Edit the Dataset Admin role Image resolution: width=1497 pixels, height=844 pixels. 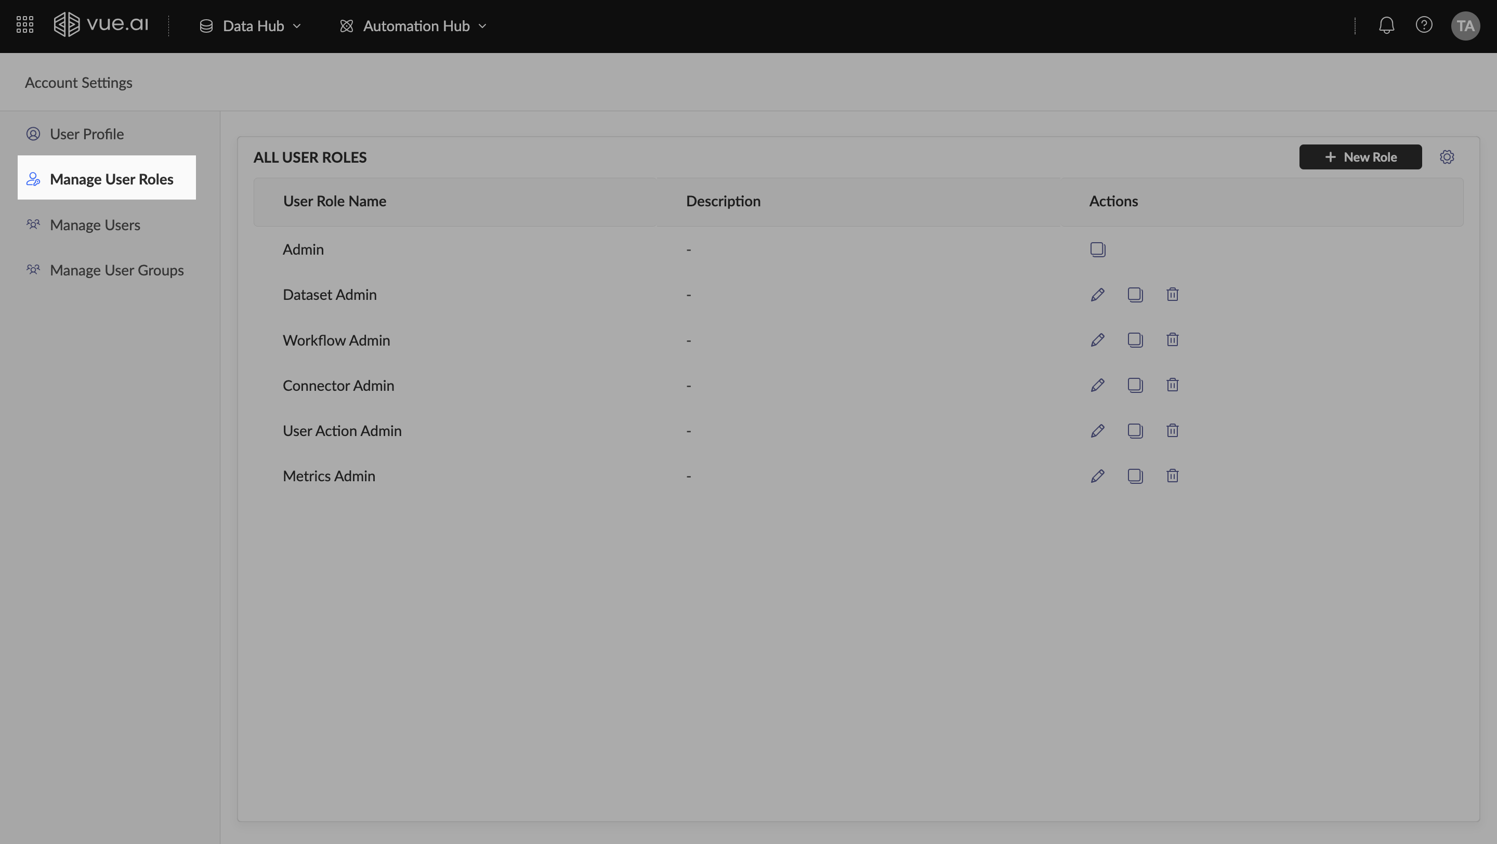point(1097,295)
